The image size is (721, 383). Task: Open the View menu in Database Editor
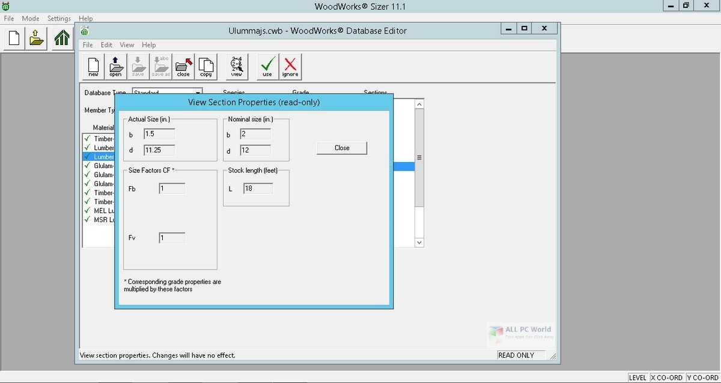coord(127,45)
